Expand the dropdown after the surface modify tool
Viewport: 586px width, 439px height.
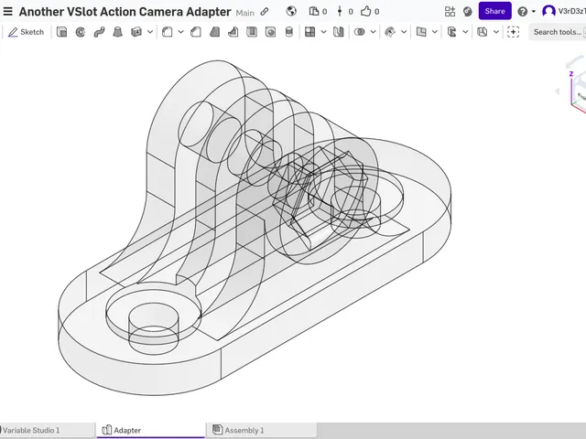(404, 32)
